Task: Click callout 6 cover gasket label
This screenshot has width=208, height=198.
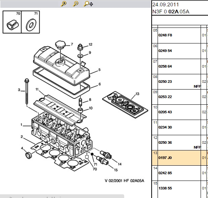Action: [100, 84]
